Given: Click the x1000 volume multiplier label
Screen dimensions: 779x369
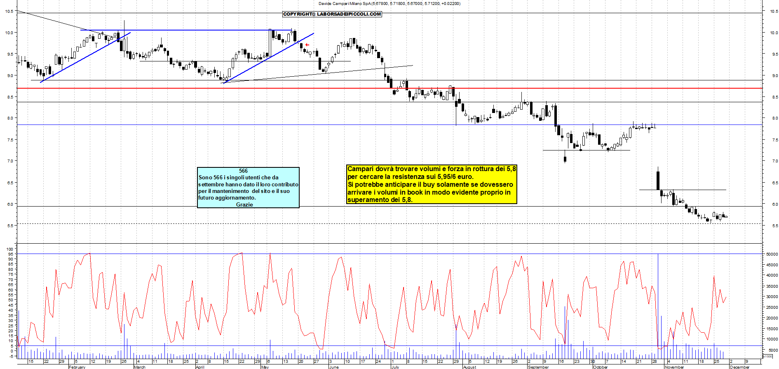Looking at the screenshot, I should coord(768,356).
